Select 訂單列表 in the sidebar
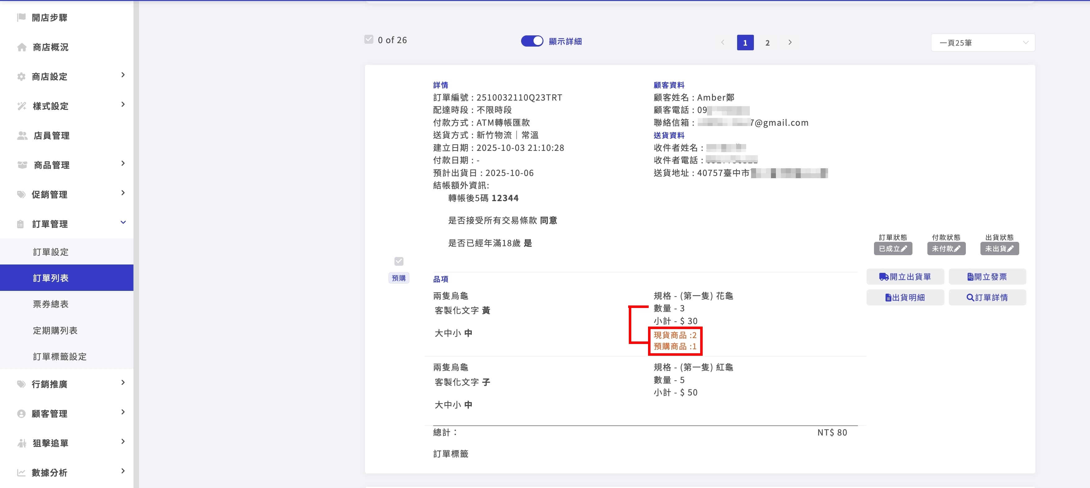Screen dimensions: 1090x488 pos(66,278)
